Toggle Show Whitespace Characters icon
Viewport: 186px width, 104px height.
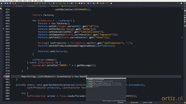click(x=54, y=3)
